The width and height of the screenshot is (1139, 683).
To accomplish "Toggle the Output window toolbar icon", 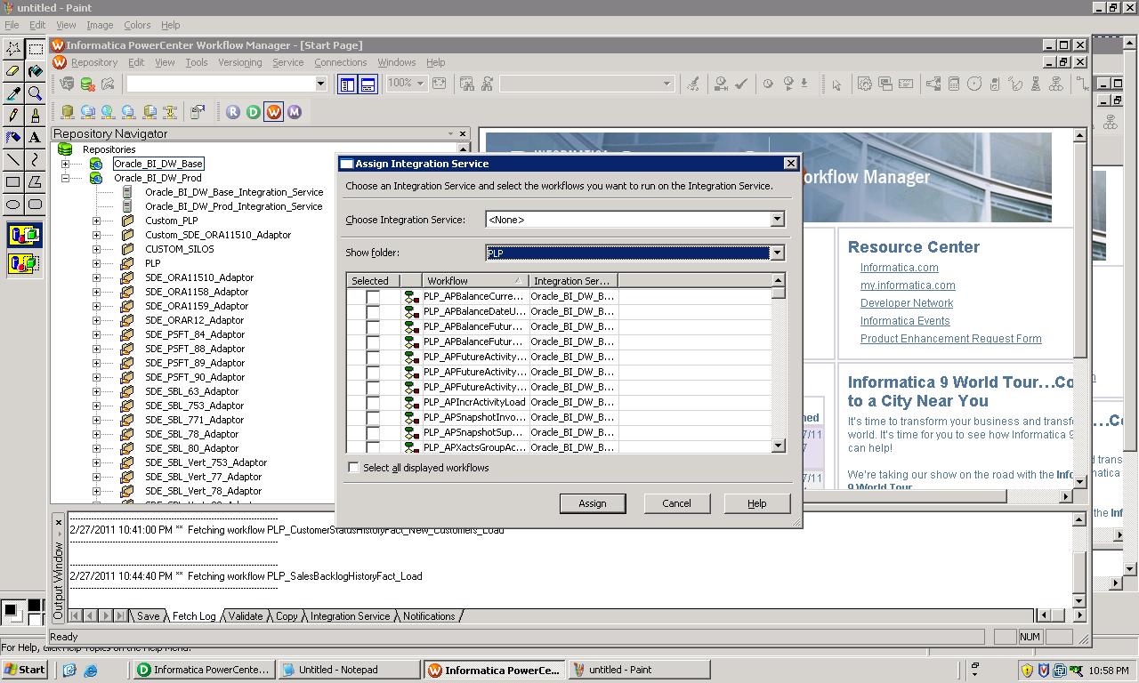I will coord(368,84).
